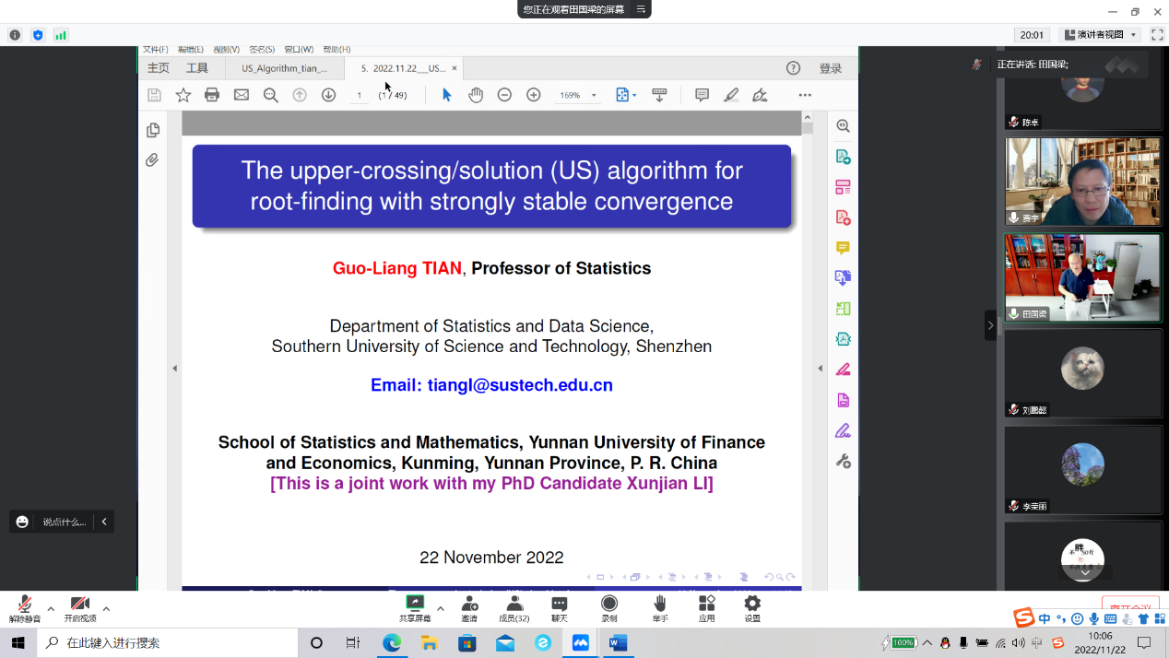Viewport: 1169px width, 658px height.
Task: Toggle full-screen mode for the meeting window
Action: [1157, 35]
